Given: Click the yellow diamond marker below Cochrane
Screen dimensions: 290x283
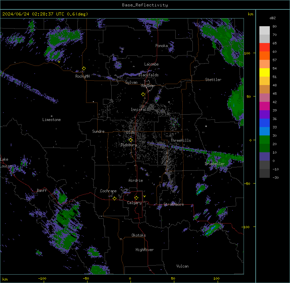Looking at the screenshot, I should tap(114, 198).
